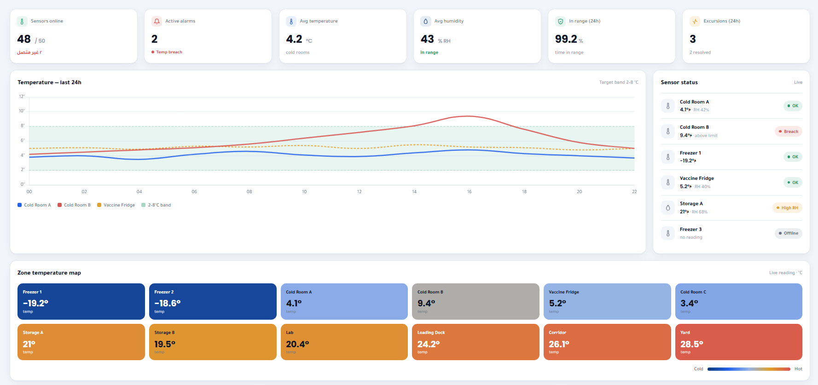Toggle Vaccine Fridge legend series
This screenshot has width=818, height=385.
tap(116, 205)
